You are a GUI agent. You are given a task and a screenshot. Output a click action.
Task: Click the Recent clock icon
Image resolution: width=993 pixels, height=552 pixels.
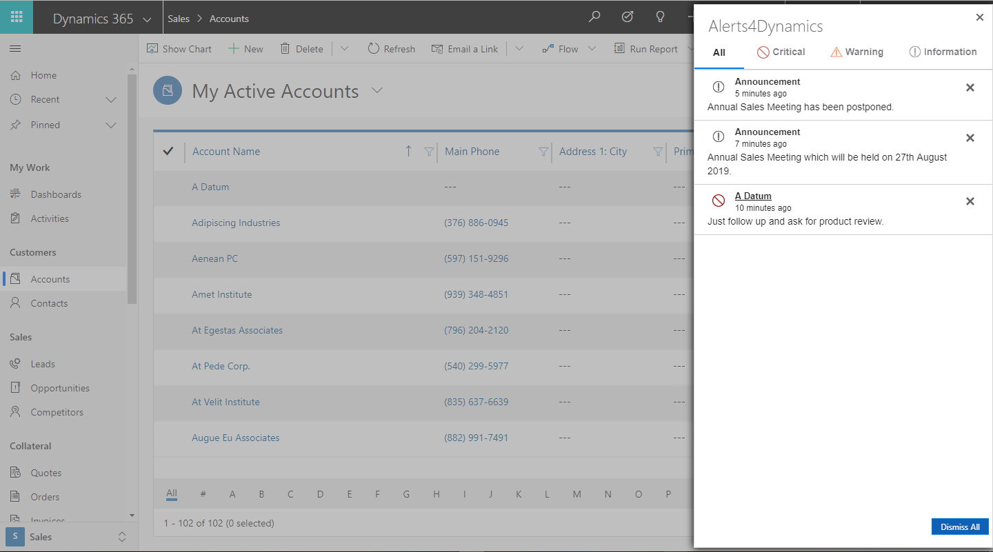16,99
